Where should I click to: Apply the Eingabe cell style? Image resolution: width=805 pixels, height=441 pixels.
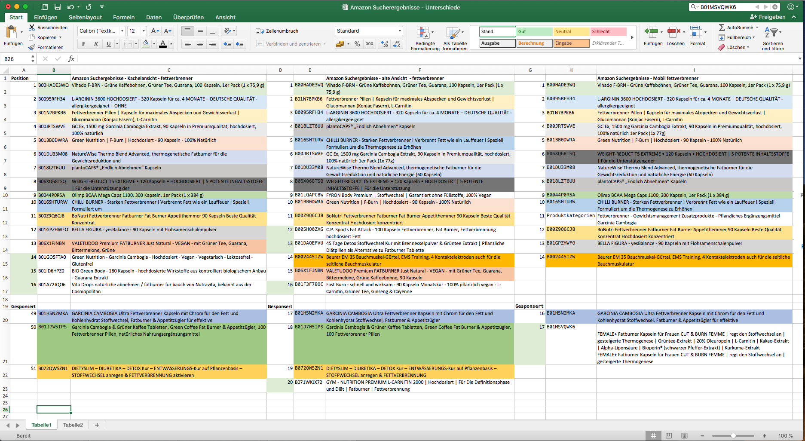571,43
